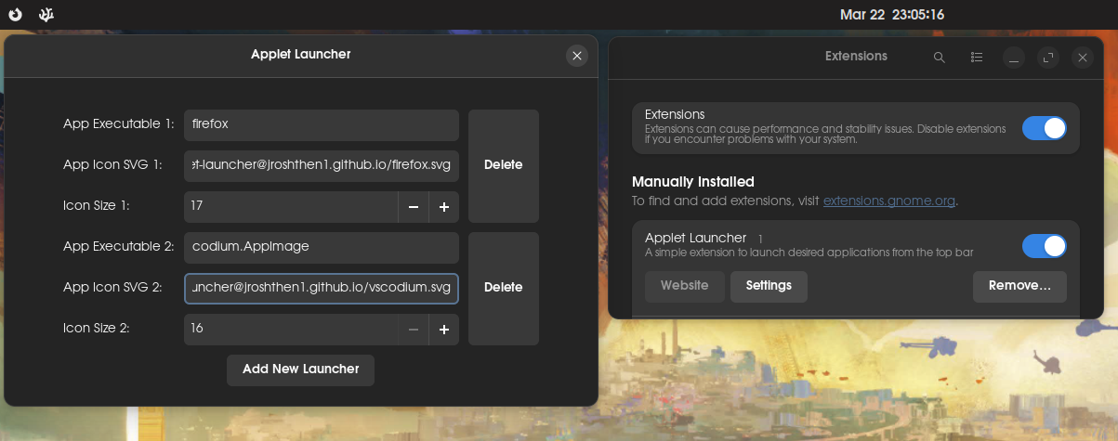
Task: Disable the global Extensions switch
Action: pyautogui.click(x=1044, y=128)
